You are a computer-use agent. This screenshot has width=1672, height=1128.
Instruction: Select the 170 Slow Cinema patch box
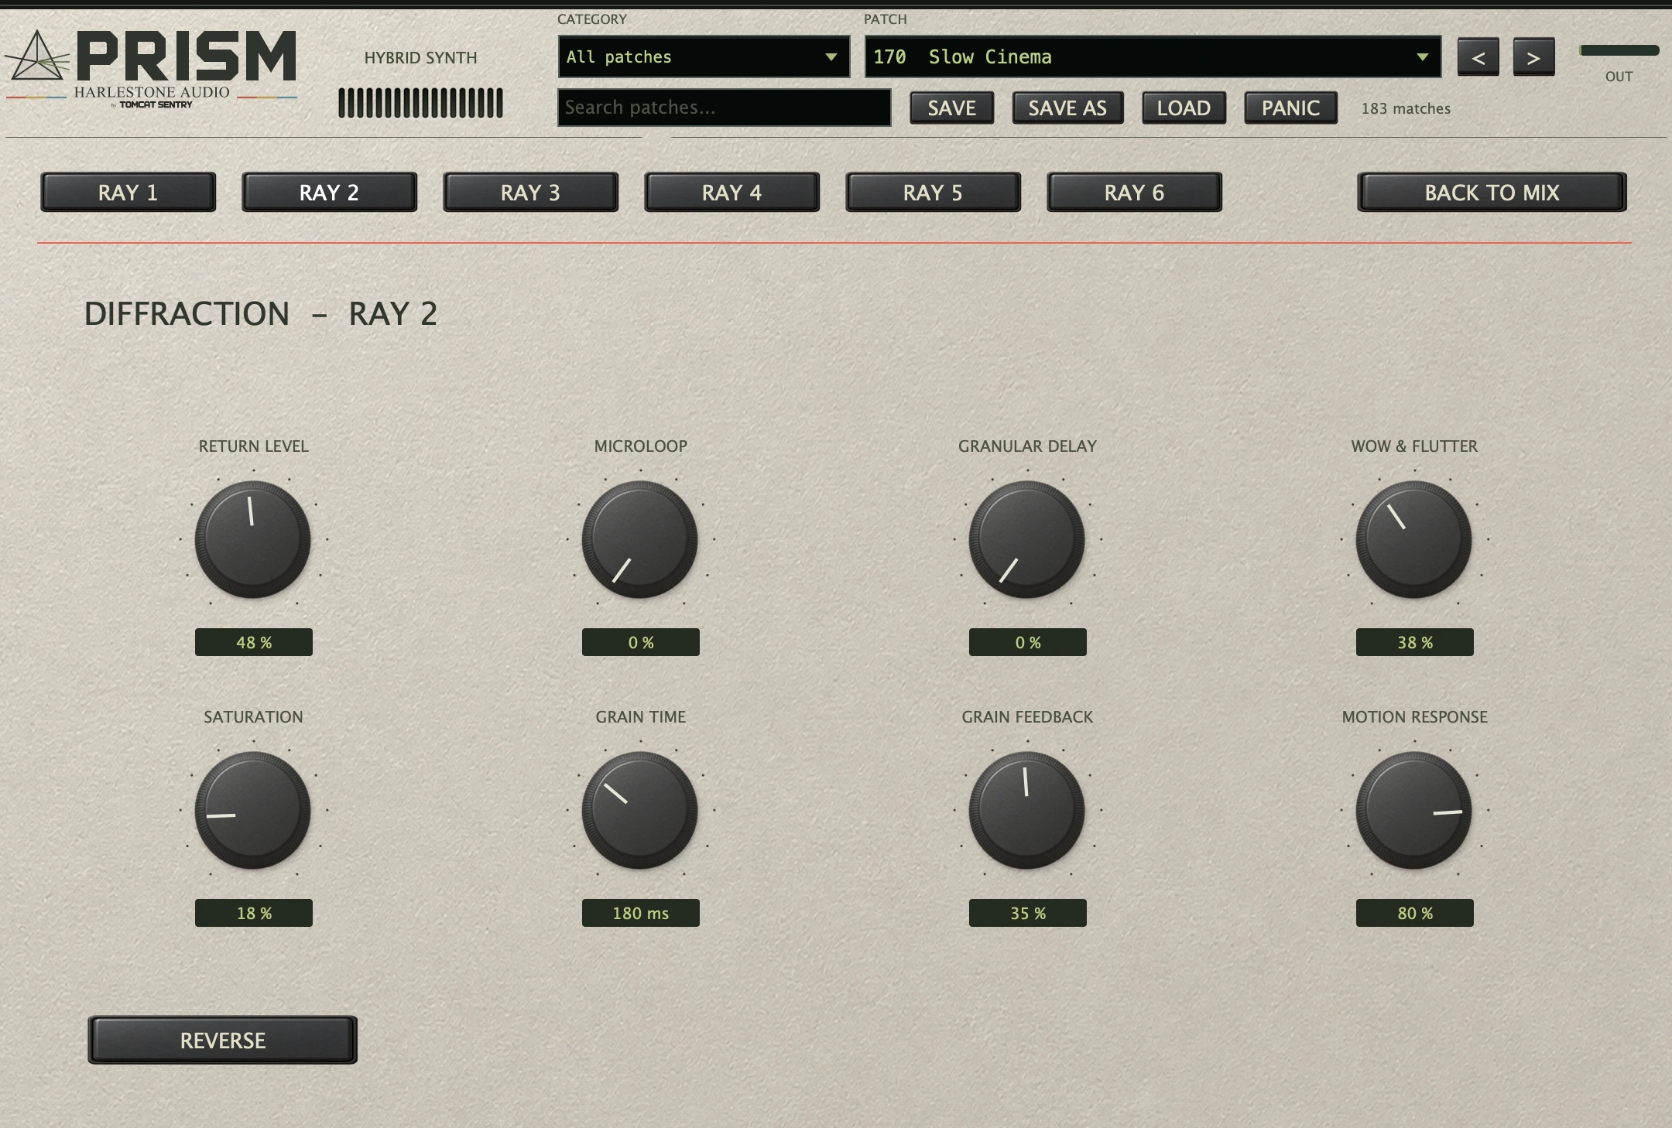pos(1153,56)
